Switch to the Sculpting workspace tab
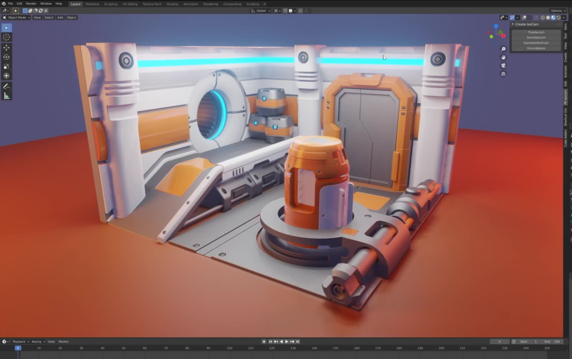Viewport: 572px width, 359px height. [x=110, y=4]
